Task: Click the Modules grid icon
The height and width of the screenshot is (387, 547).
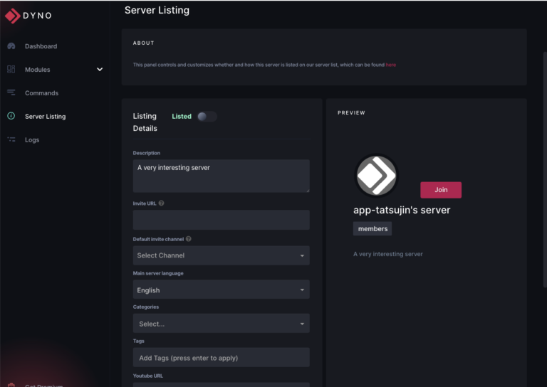Action: point(11,70)
